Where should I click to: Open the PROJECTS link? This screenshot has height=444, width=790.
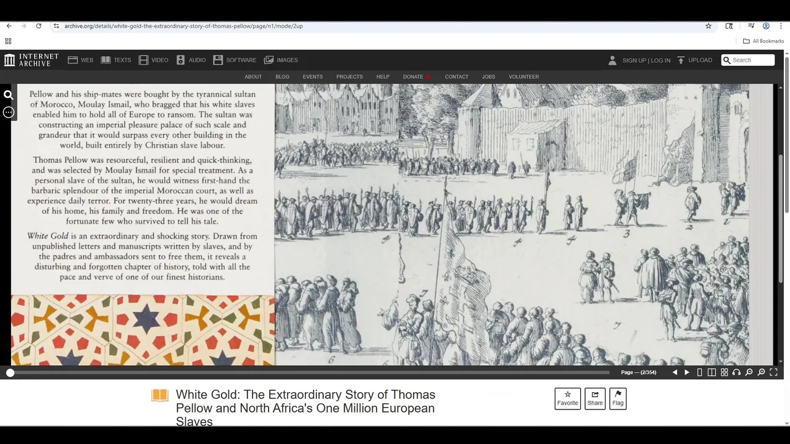click(x=349, y=76)
